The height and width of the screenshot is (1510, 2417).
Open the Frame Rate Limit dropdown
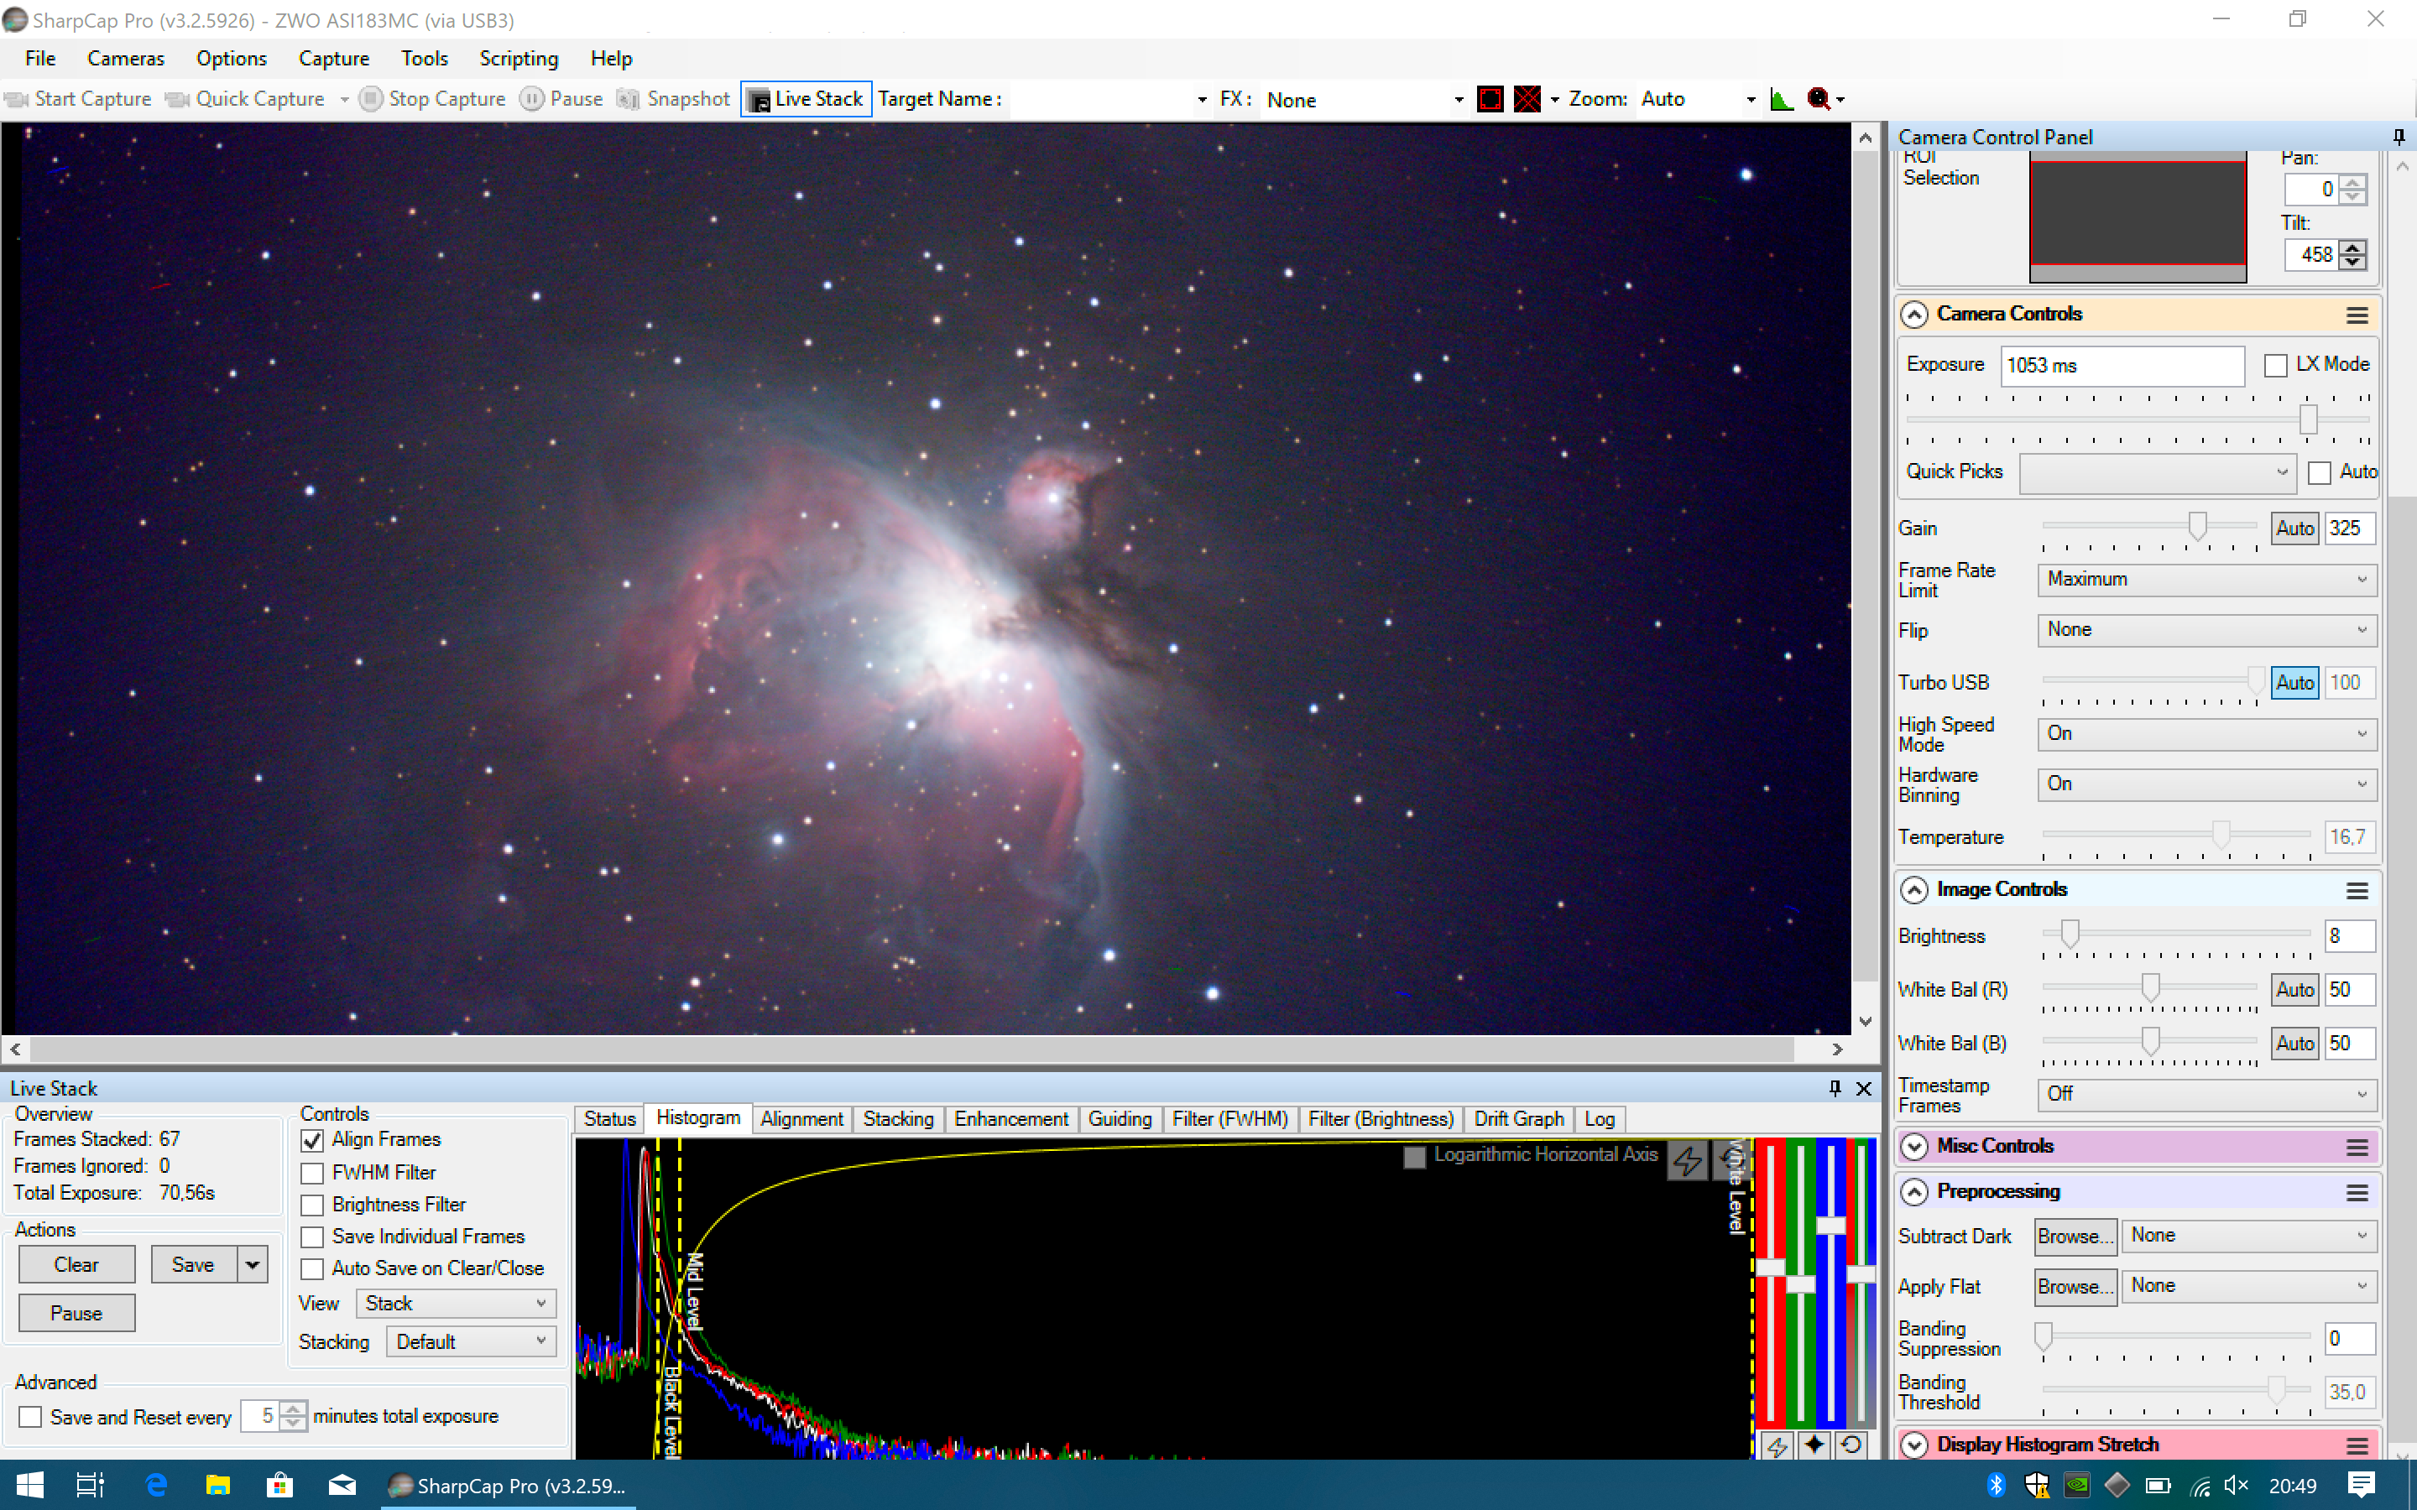(2206, 579)
